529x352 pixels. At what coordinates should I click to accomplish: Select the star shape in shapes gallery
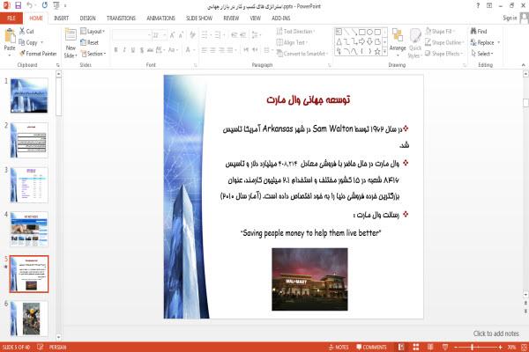pyautogui.click(x=377, y=52)
